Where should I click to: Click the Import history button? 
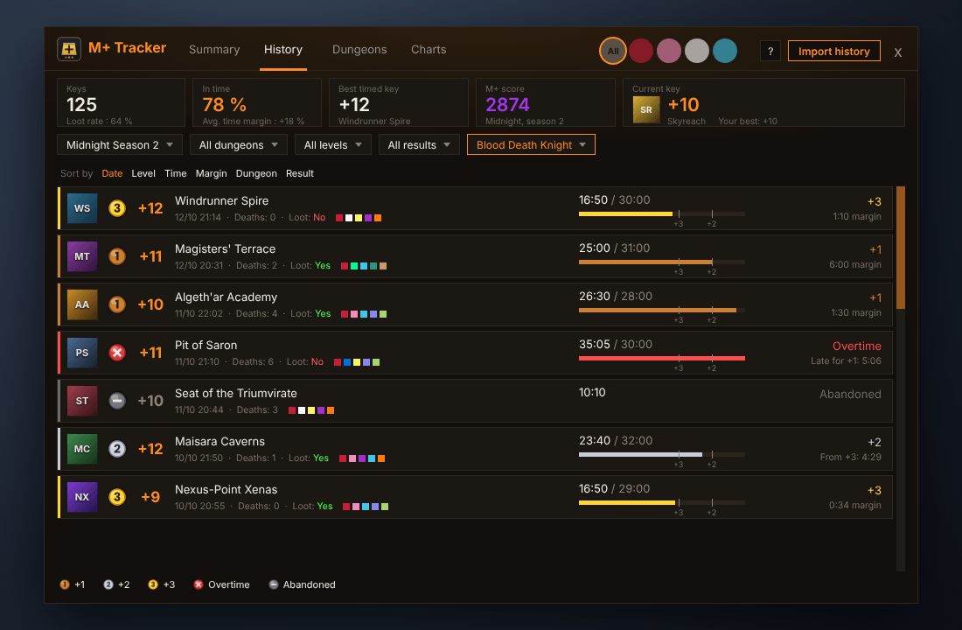pyautogui.click(x=833, y=51)
